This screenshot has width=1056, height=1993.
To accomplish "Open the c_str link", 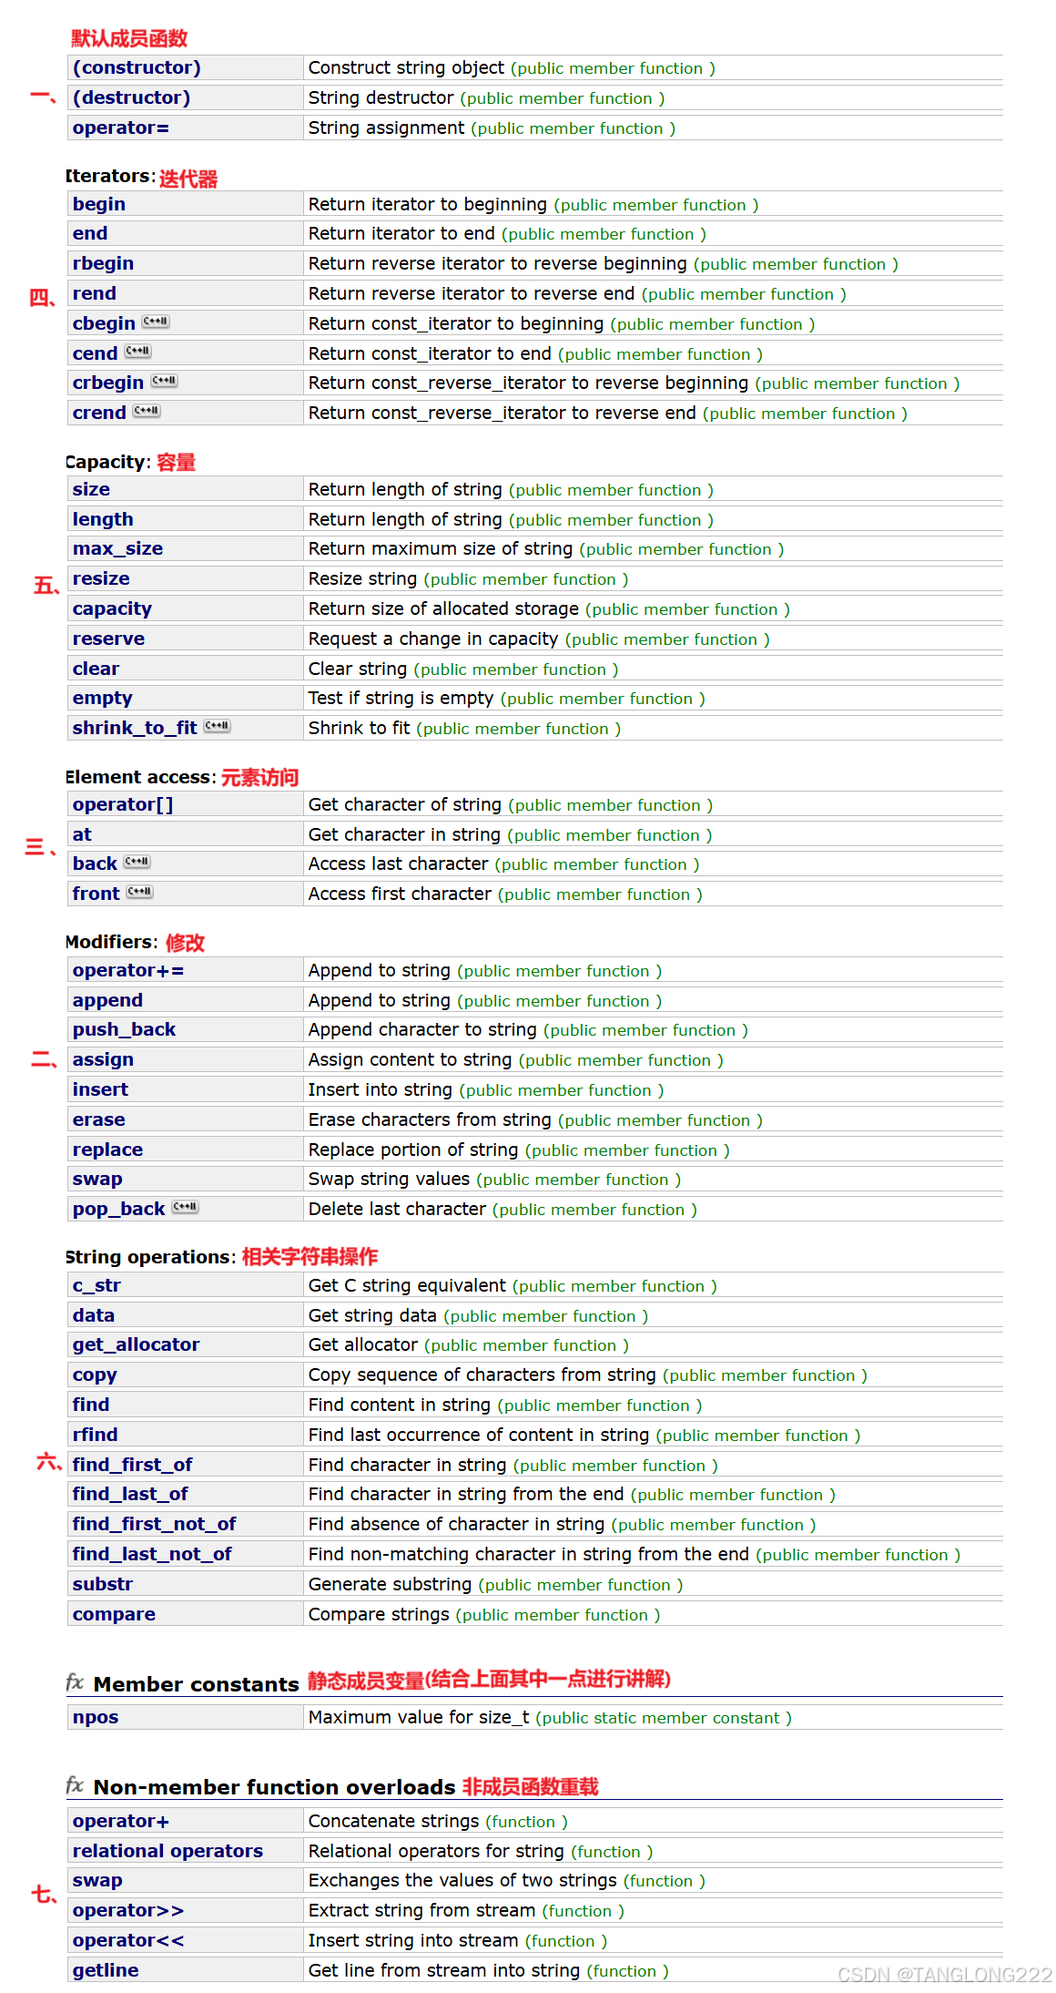I will tap(96, 1285).
